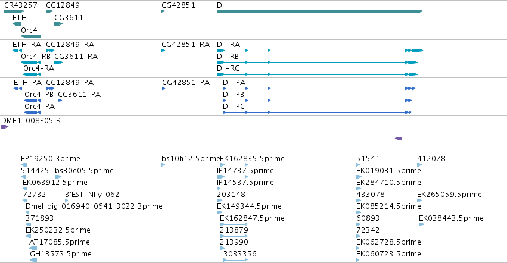This screenshot has height=263, width=507.
Task: Click the GH13573.5prime EST label
Action: point(61,254)
